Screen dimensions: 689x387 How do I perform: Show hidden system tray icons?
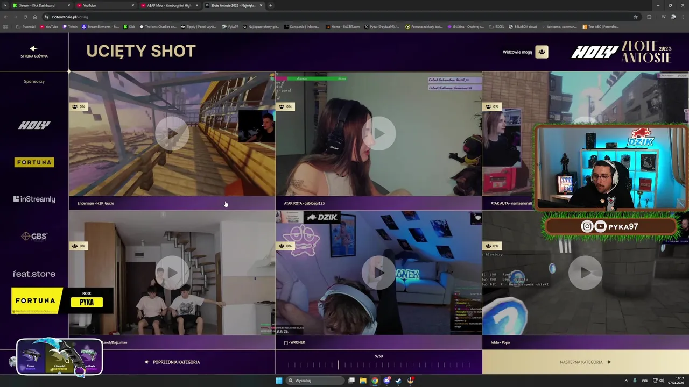pos(627,381)
